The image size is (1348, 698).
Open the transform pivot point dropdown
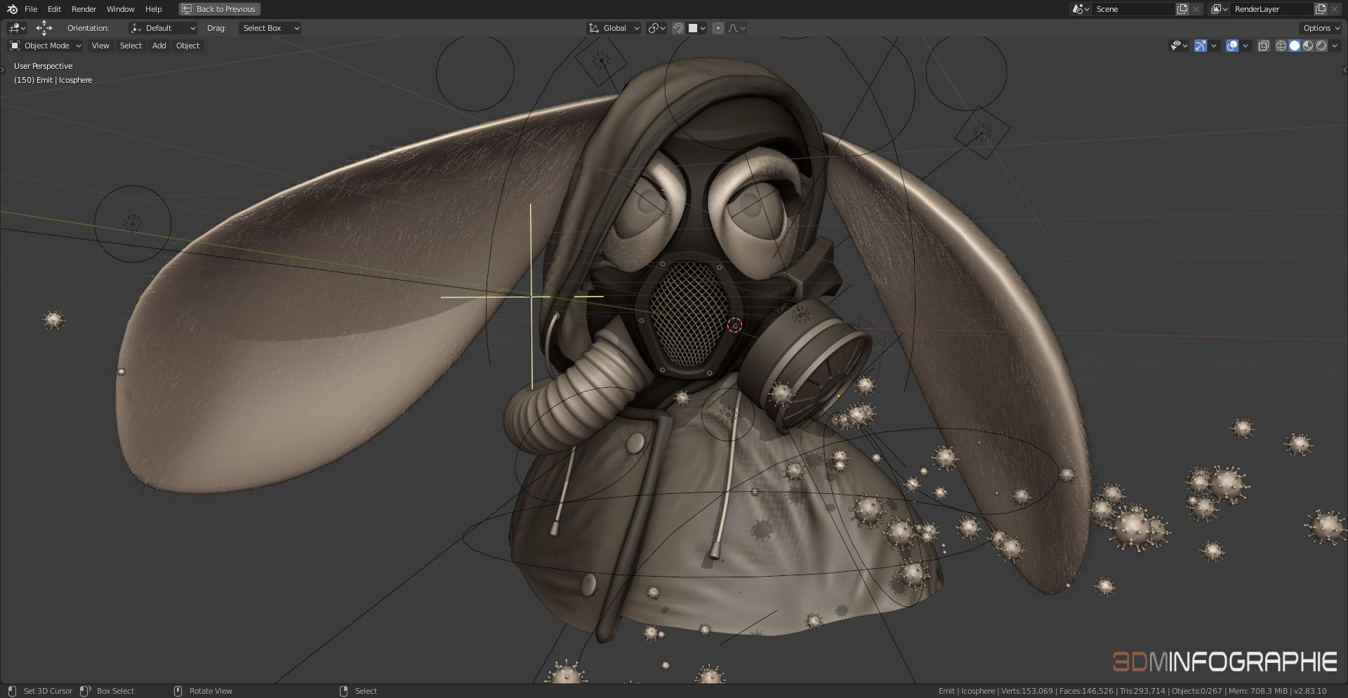[656, 28]
